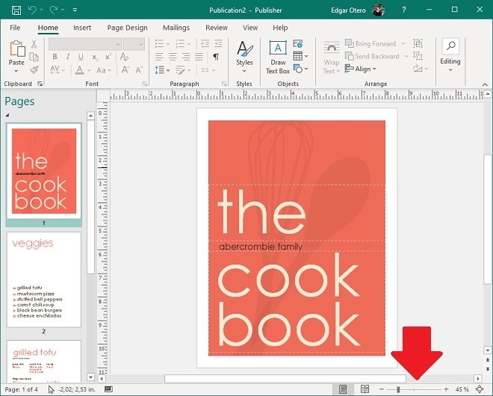Open the Character Spacing AV menu
This screenshot has height=396, width=493.
[x=58, y=69]
